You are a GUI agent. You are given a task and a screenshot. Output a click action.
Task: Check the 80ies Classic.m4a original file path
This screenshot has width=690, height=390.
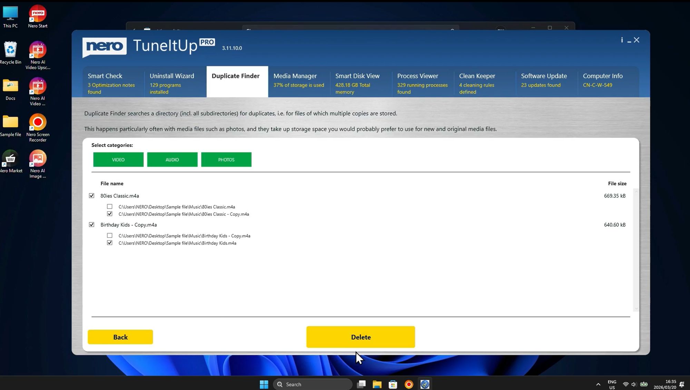click(109, 206)
